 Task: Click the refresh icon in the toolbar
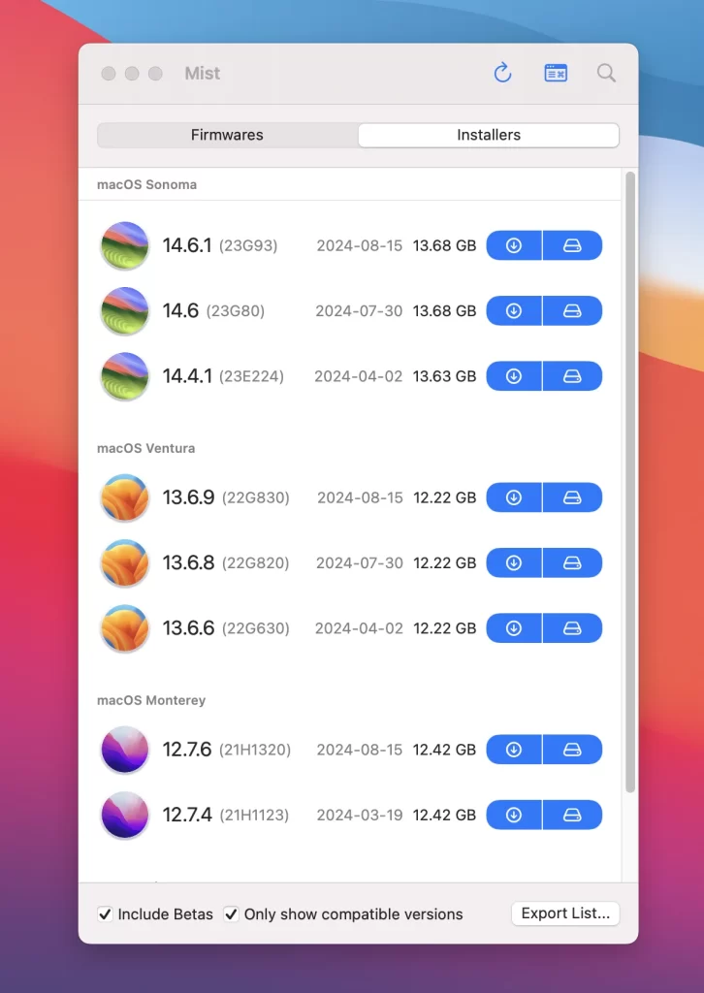(x=502, y=73)
